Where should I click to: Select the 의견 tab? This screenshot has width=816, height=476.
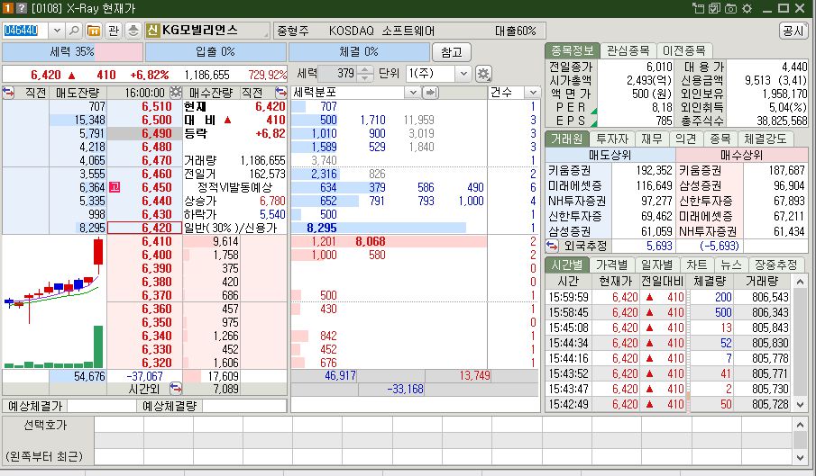[x=686, y=139]
